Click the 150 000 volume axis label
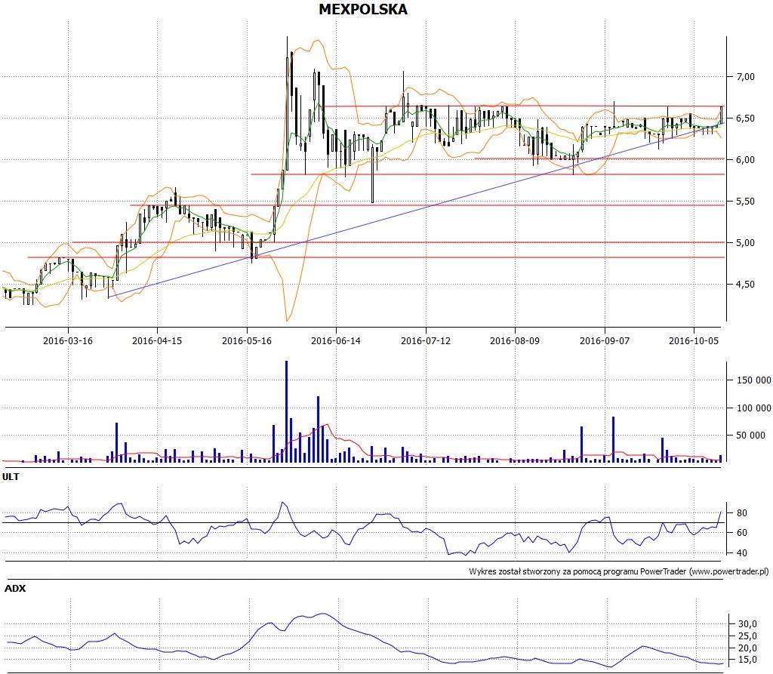The height and width of the screenshot is (674, 773). (x=753, y=380)
